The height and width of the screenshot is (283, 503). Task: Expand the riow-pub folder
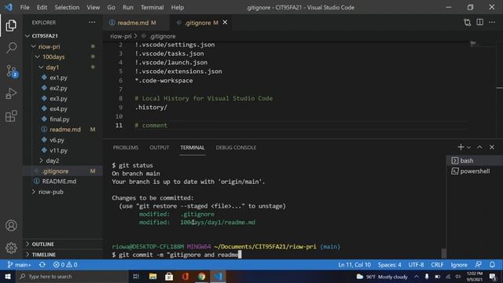pos(50,192)
